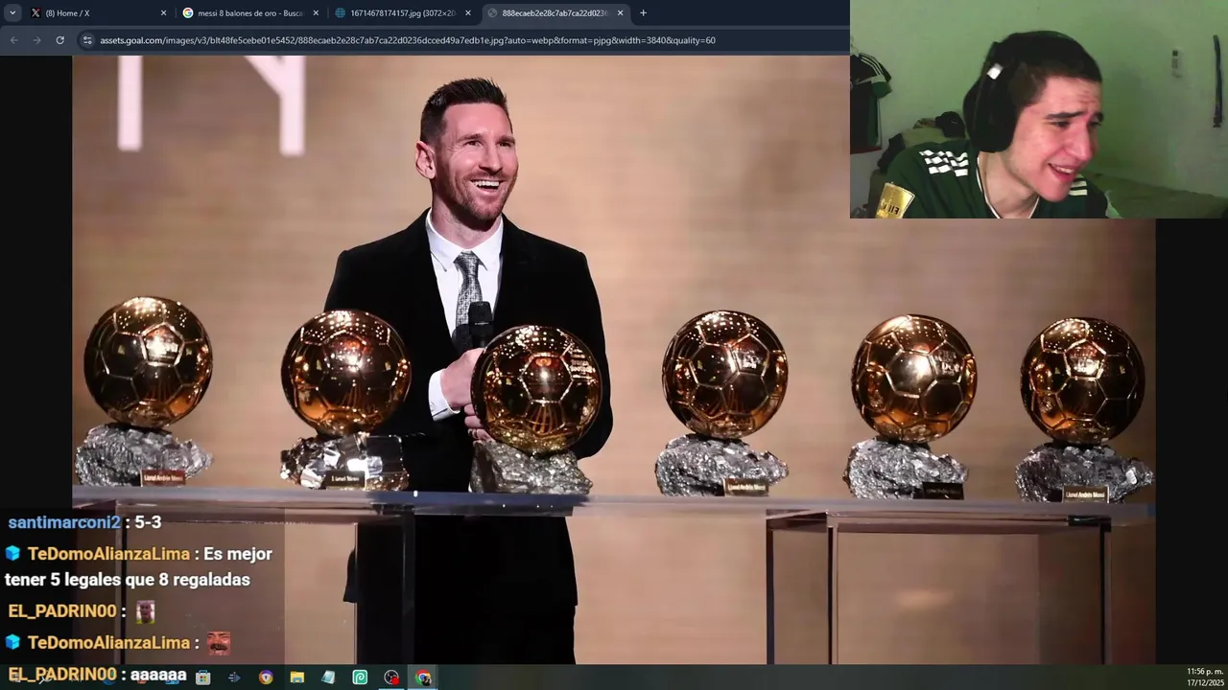Open the green spiral app in the taskbar

(360, 678)
